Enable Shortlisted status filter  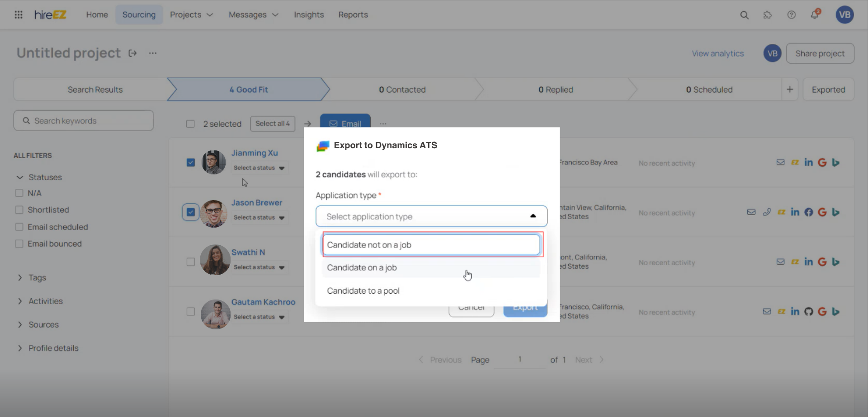click(19, 210)
